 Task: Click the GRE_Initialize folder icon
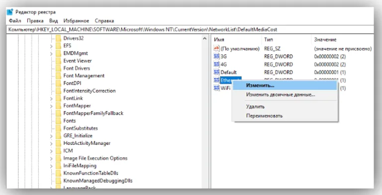click(58, 135)
